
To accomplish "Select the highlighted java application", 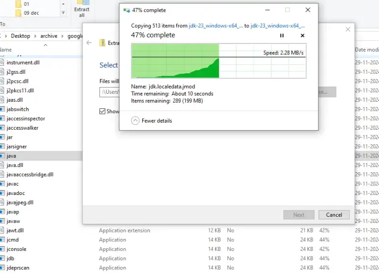I will coord(11,156).
